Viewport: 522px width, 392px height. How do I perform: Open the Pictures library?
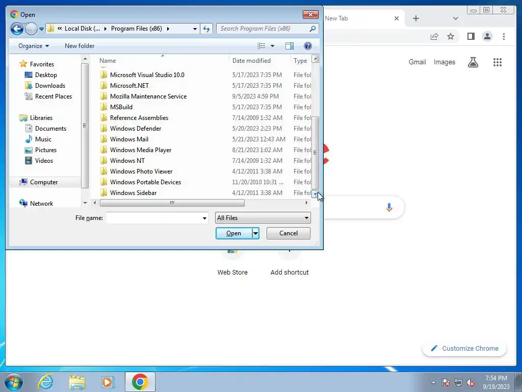tap(45, 150)
